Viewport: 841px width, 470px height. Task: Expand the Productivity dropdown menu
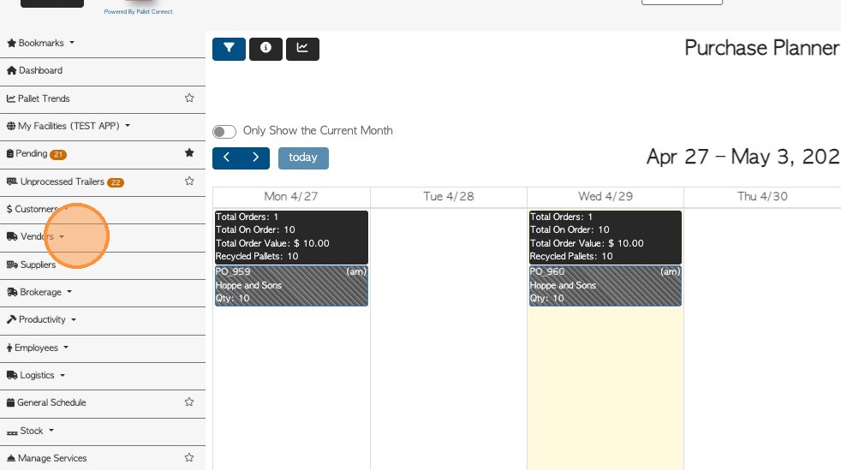pyautogui.click(x=43, y=319)
